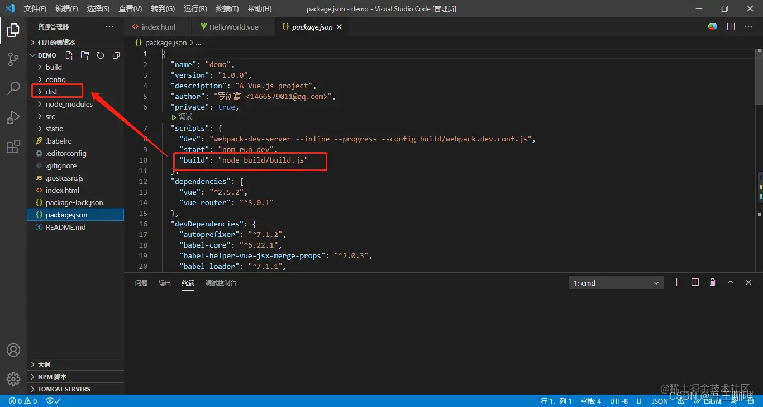Screen dimensions: 763x407
Task: Expand the config folder
Action: coord(75,79)
